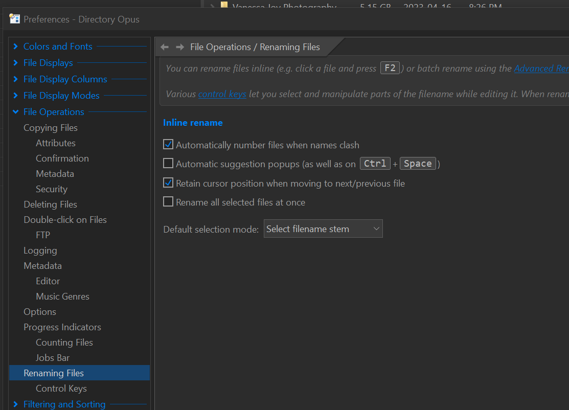The height and width of the screenshot is (410, 569).
Task: Select the Metadata page above Editor
Action: [x=42, y=266]
